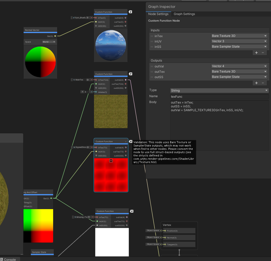
Task: Click the X value field showing 3
Action: pos(86,92)
